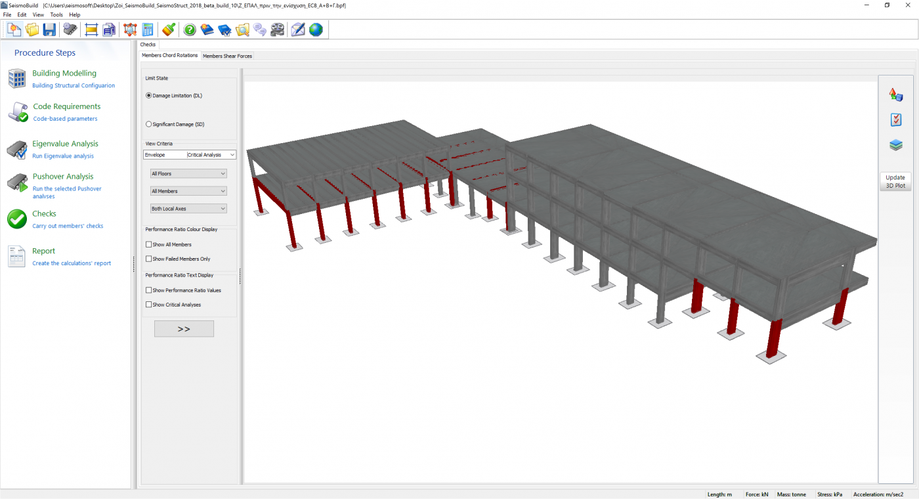This screenshot has height=499, width=919.
Task: Check Show Performance Ratio Values
Action: point(149,290)
